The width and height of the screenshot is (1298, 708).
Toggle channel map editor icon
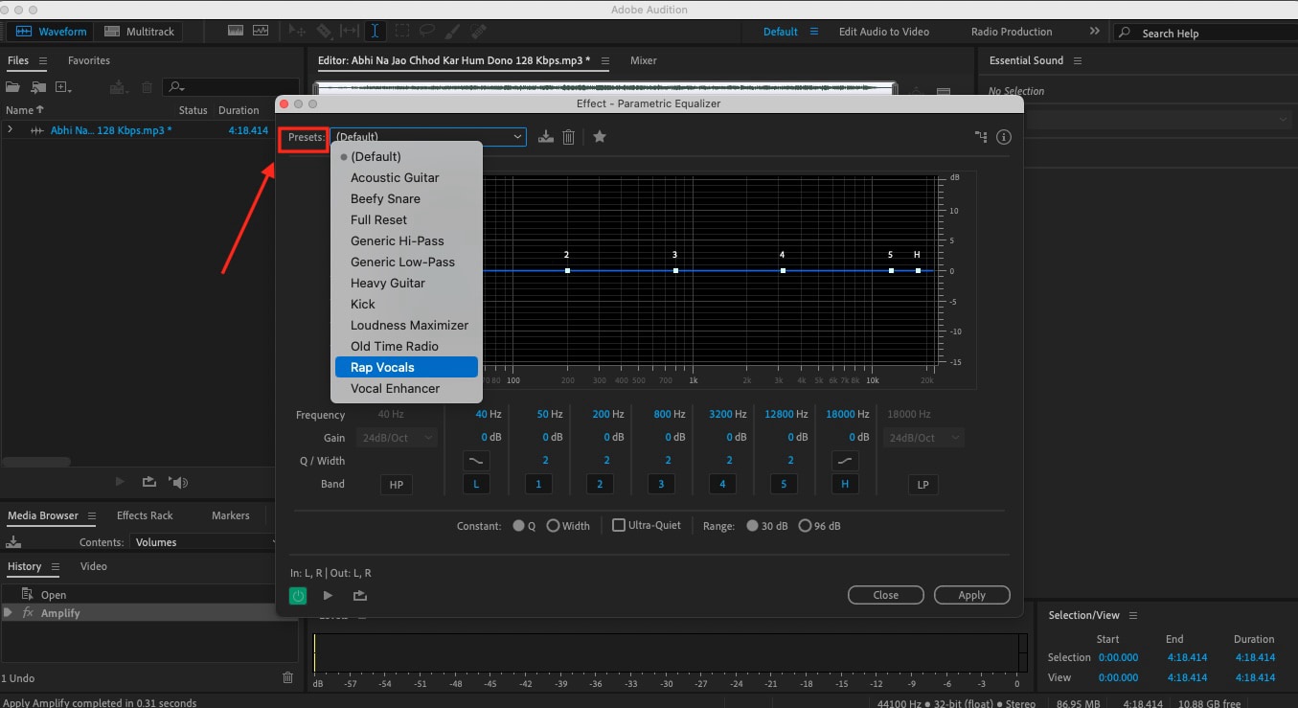(x=981, y=137)
